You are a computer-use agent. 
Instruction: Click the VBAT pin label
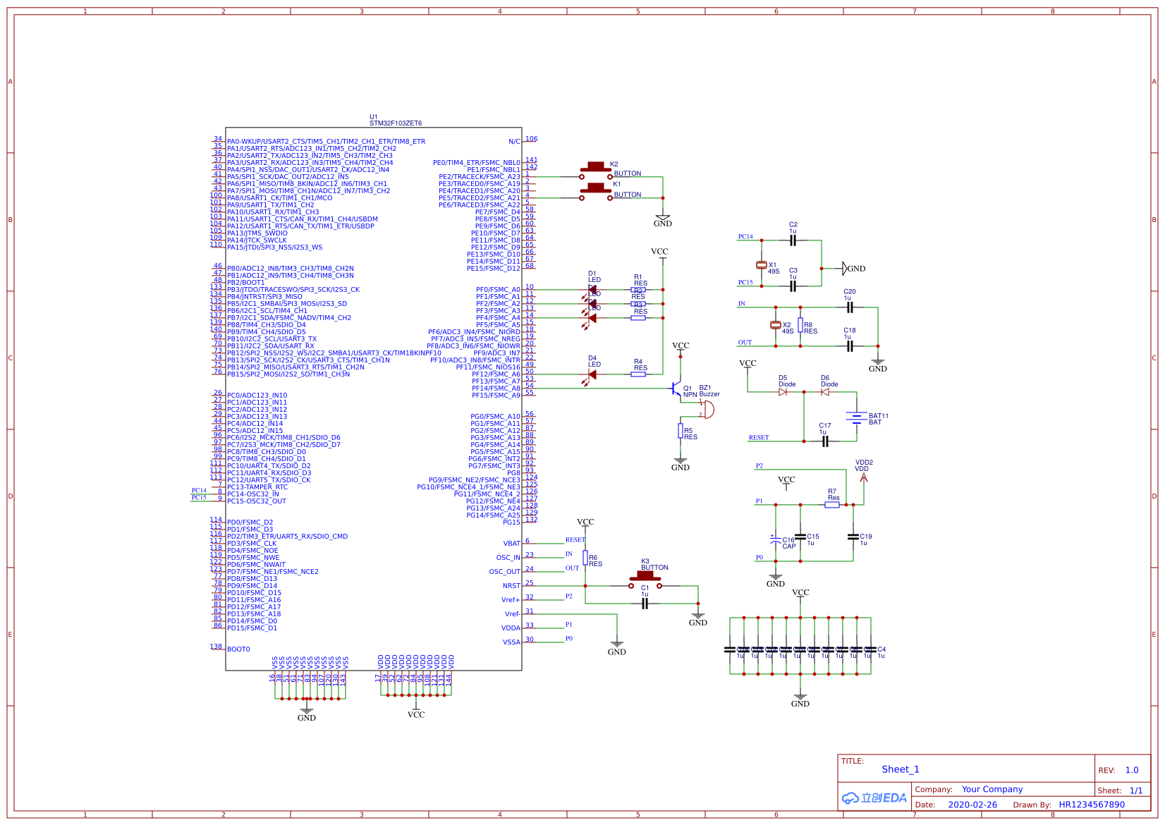click(x=512, y=544)
